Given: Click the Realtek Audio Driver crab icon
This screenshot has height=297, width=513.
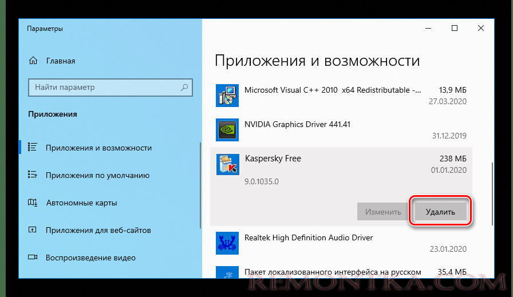Looking at the screenshot, I should (227, 243).
